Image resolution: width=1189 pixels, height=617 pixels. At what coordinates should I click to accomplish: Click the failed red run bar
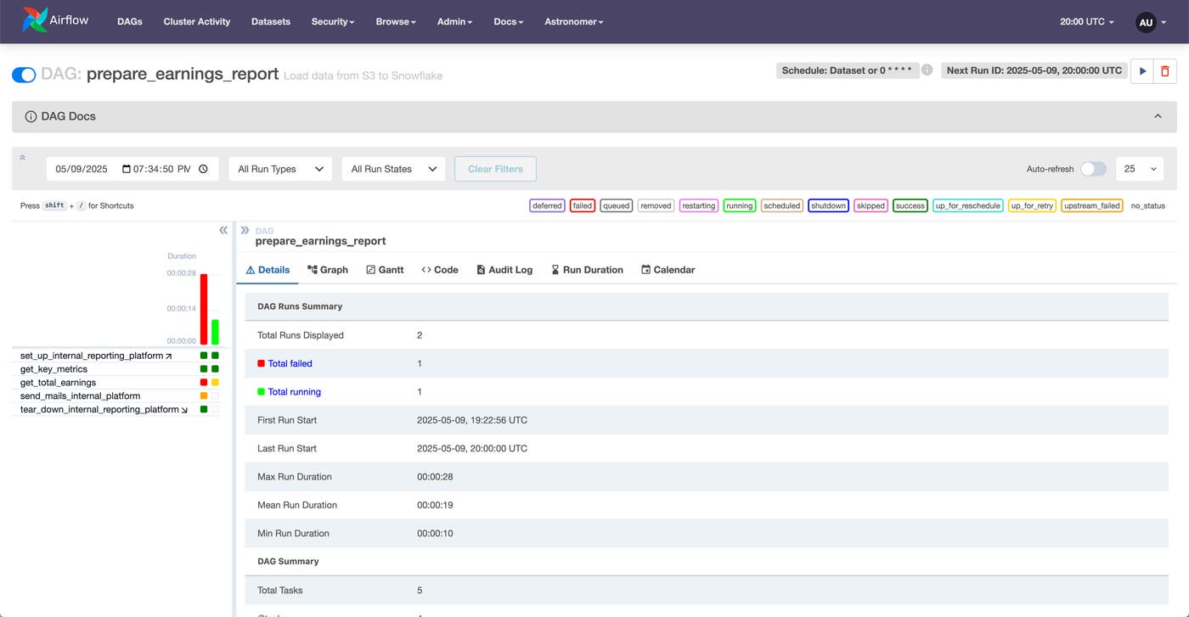coord(204,308)
